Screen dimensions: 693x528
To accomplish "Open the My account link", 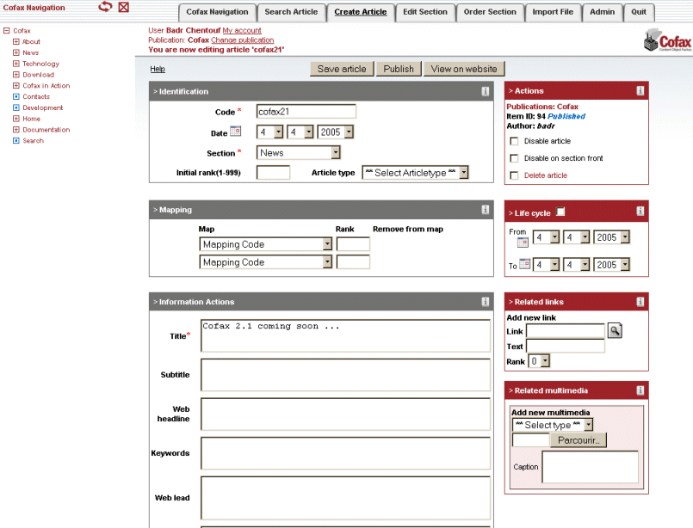I will (x=242, y=30).
